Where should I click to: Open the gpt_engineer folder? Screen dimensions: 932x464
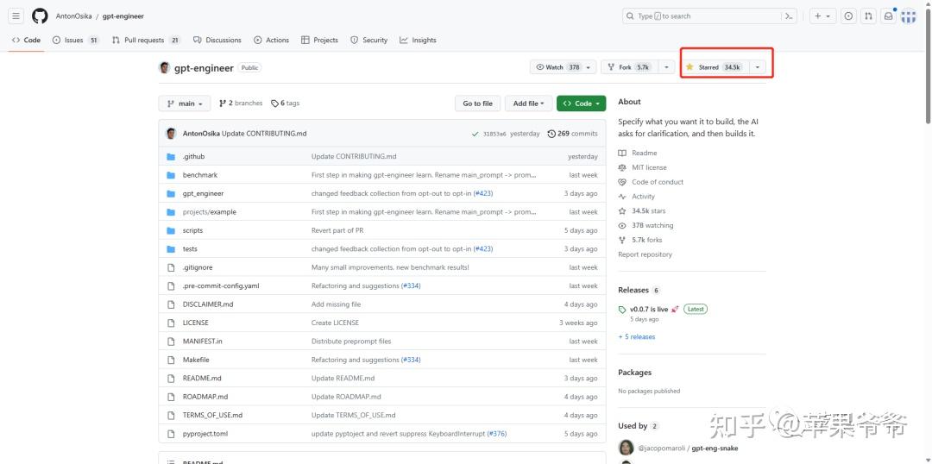tap(204, 193)
